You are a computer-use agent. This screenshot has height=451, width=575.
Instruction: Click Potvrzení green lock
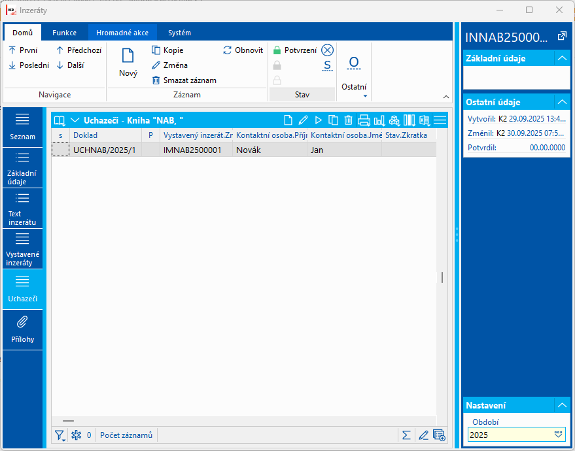[295, 50]
